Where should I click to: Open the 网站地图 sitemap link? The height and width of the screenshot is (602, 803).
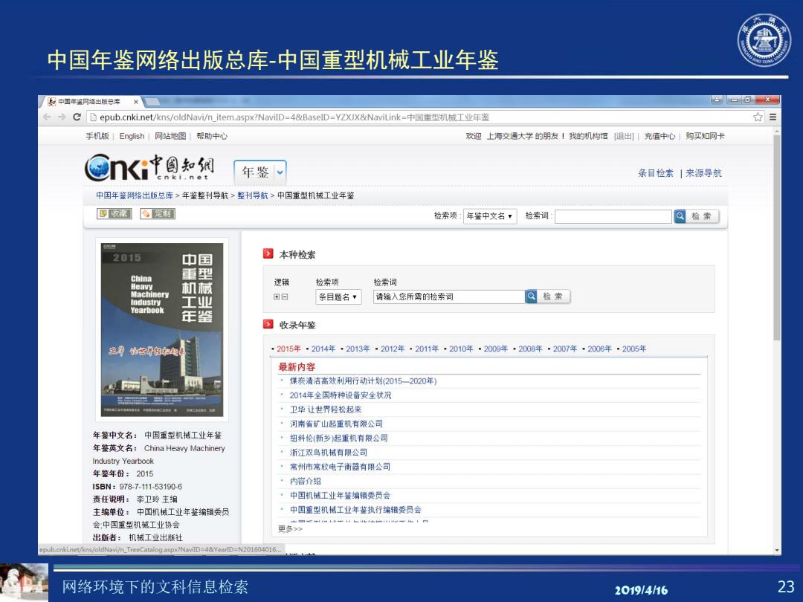170,136
